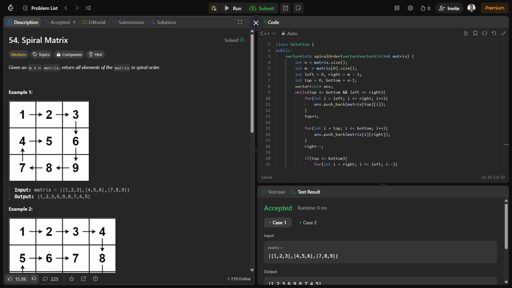This screenshot has width=512, height=288.
Task: Click the Medium difficulty badge
Action: [18, 55]
